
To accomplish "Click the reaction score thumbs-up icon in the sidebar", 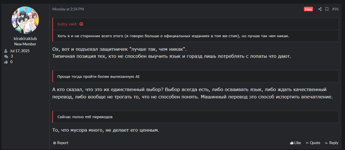I will 6,62.
